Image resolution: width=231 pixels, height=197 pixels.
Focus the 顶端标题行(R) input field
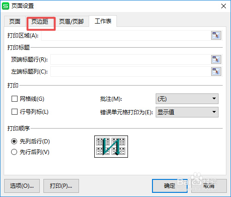131,59
